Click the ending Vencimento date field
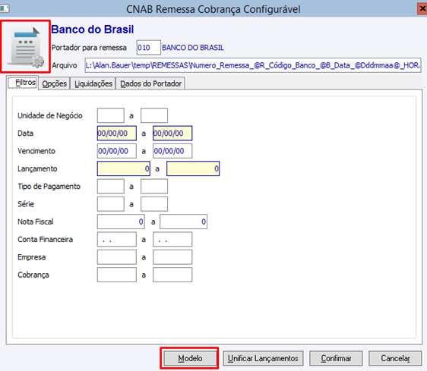This screenshot has height=371, width=427. [x=172, y=151]
